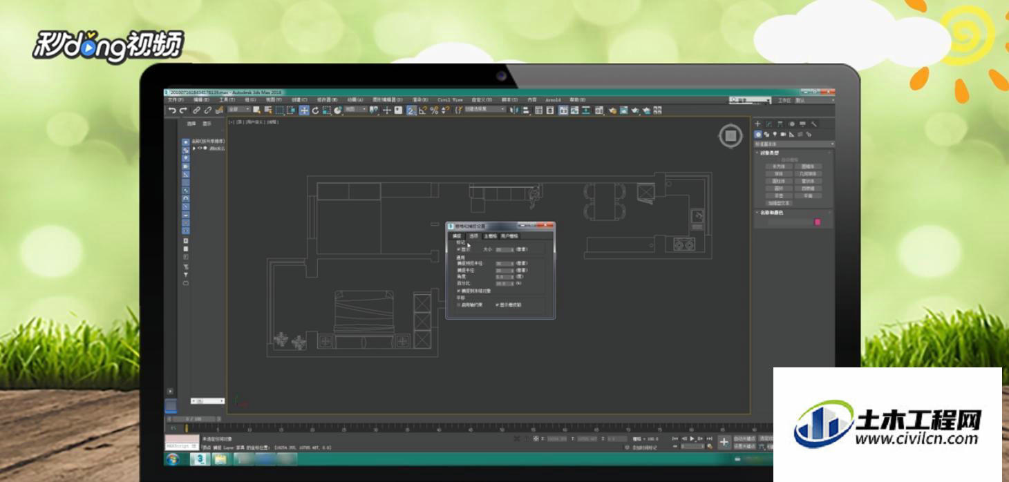Open the Civil View menu
The height and width of the screenshot is (482, 1009).
pos(449,100)
